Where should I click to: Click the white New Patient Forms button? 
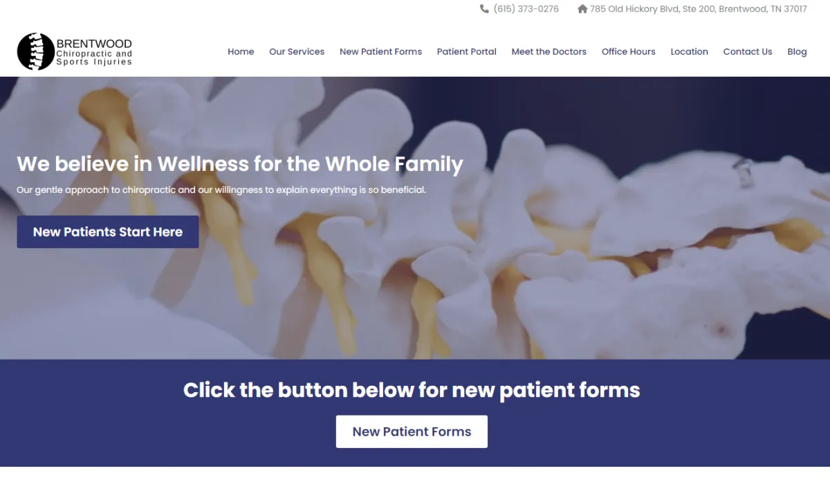[412, 431]
